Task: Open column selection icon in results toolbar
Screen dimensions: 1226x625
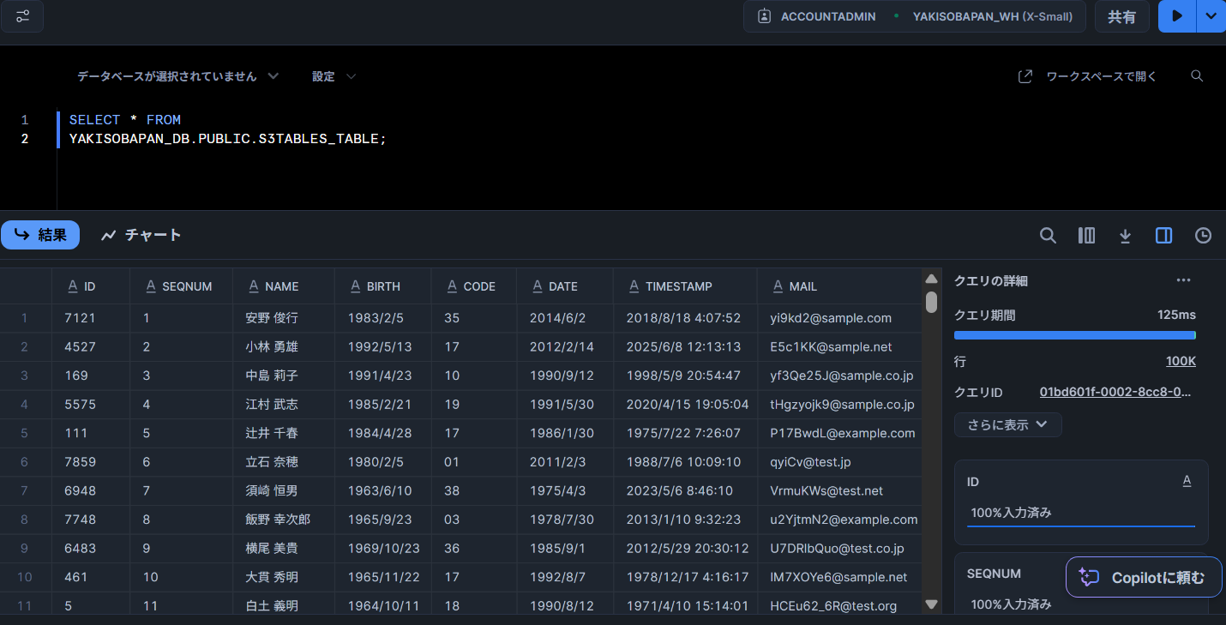Action: (1086, 235)
